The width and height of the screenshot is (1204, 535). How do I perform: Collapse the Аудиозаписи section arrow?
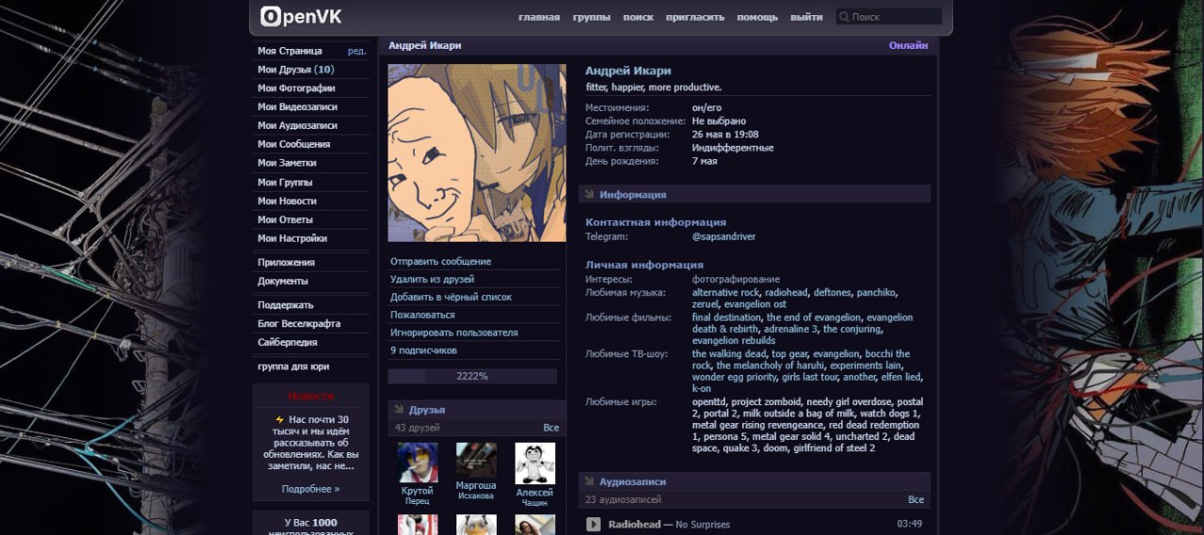pyautogui.click(x=590, y=481)
